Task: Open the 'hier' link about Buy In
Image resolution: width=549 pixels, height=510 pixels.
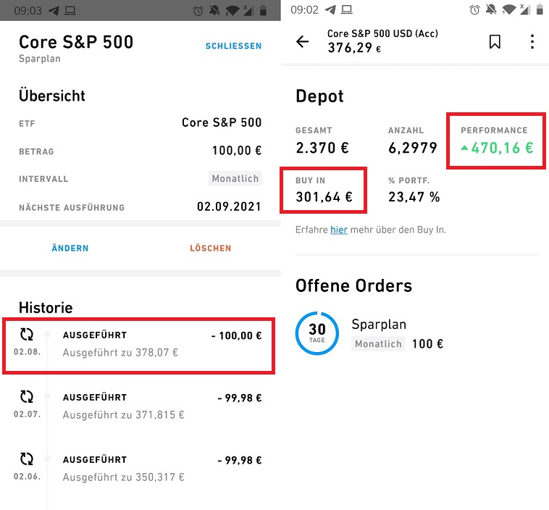Action: click(339, 230)
